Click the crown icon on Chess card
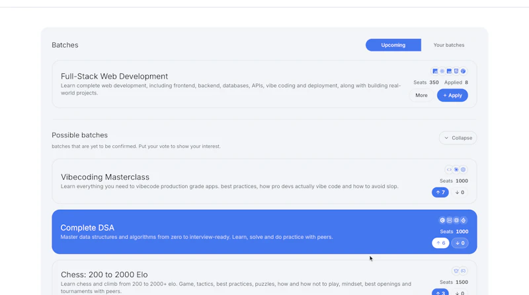 pyautogui.click(x=456, y=271)
